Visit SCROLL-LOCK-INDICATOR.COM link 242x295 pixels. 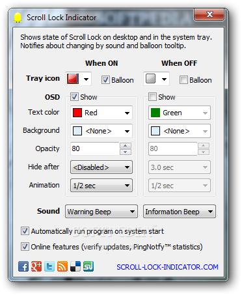coord(167,267)
